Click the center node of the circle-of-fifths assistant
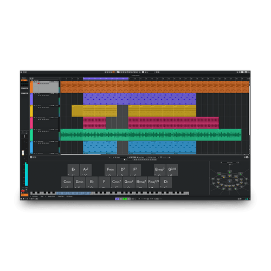This screenshot has height=271, width=271. pos(230,180)
